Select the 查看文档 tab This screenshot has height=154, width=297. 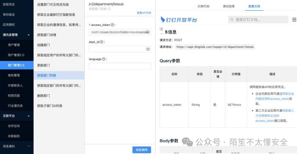click(x=254, y=6)
